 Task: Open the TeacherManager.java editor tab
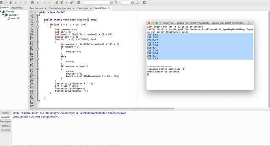(x=60, y=8)
